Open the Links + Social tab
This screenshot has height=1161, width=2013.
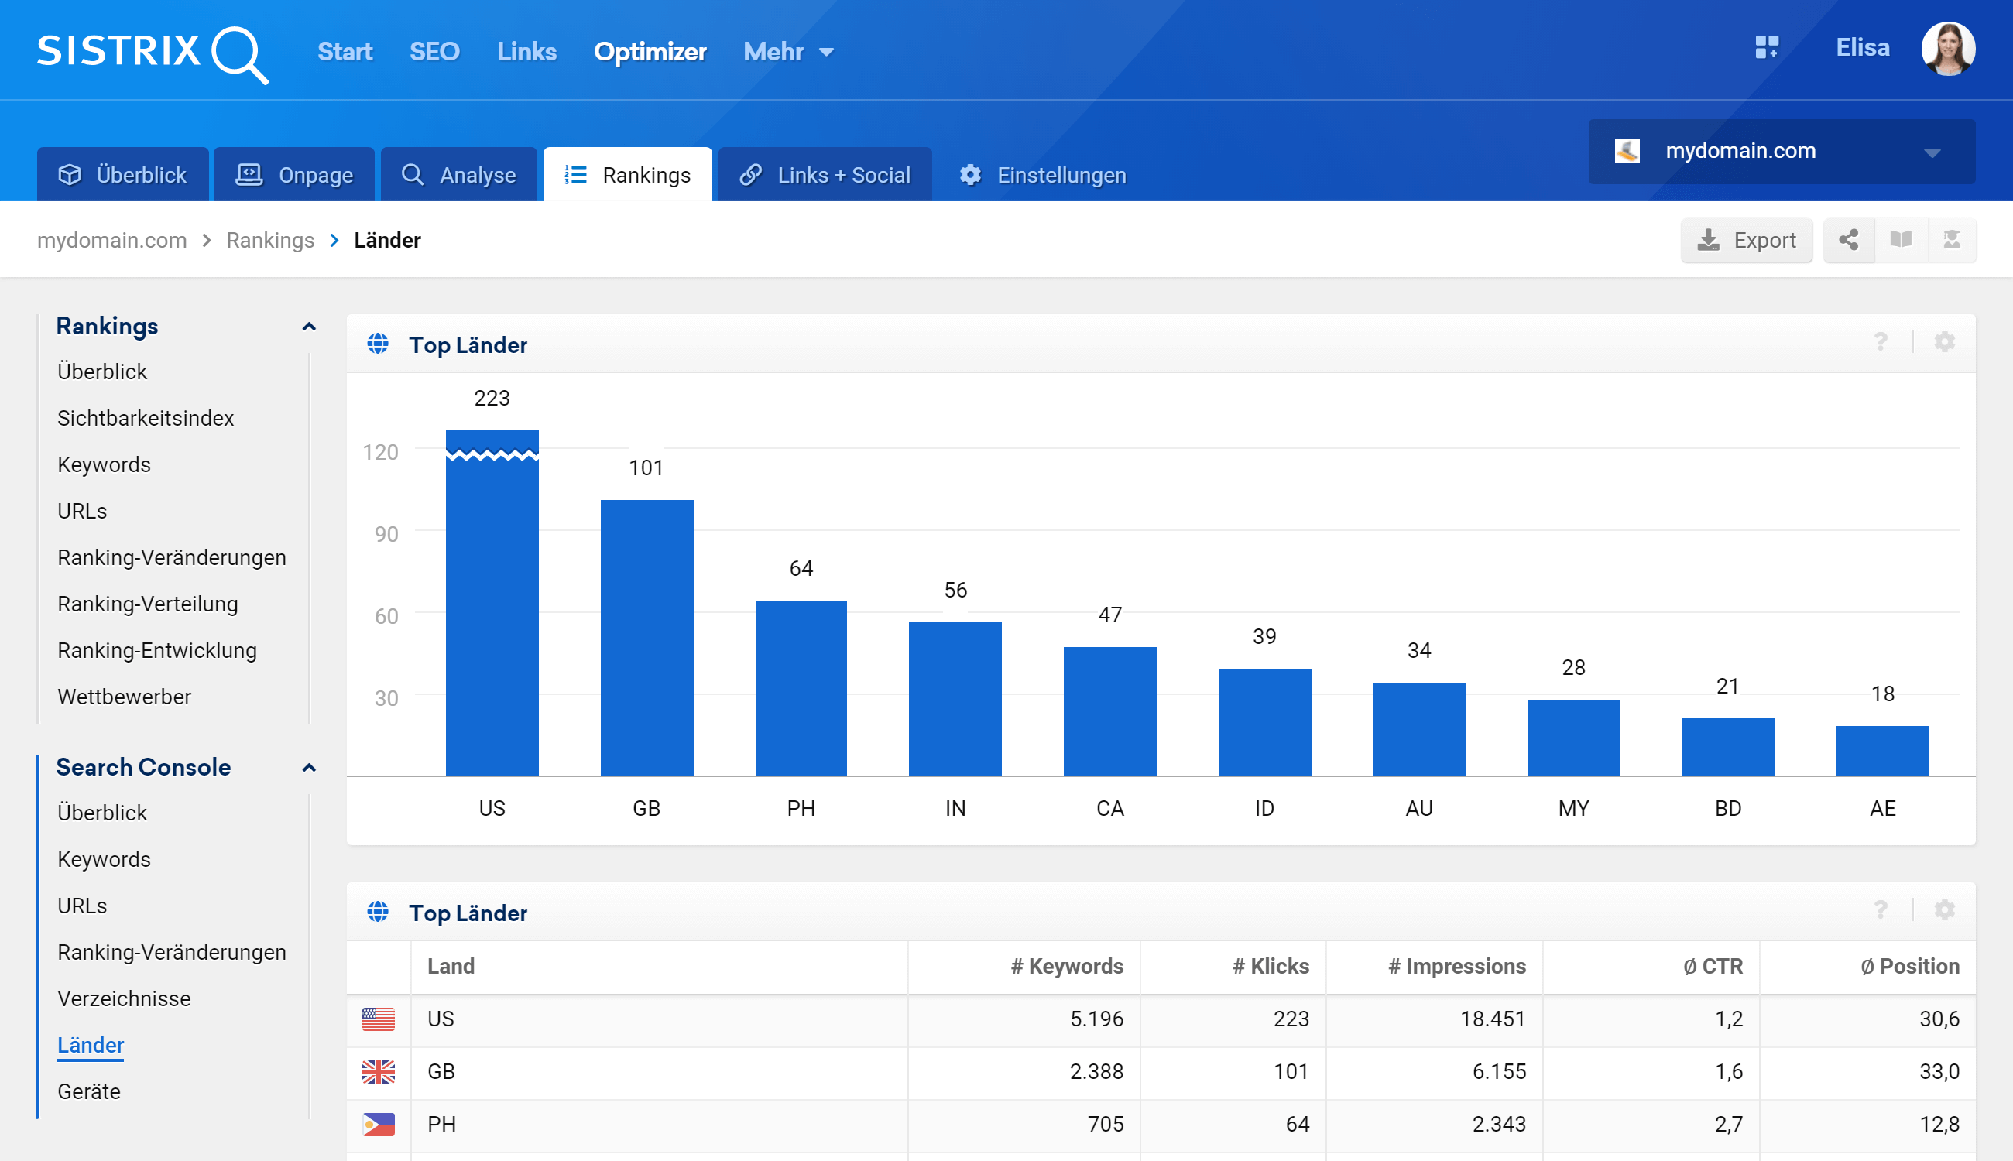point(825,175)
